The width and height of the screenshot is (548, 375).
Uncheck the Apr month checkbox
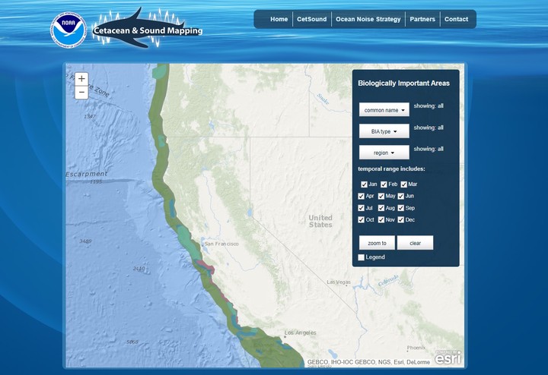pyautogui.click(x=362, y=196)
